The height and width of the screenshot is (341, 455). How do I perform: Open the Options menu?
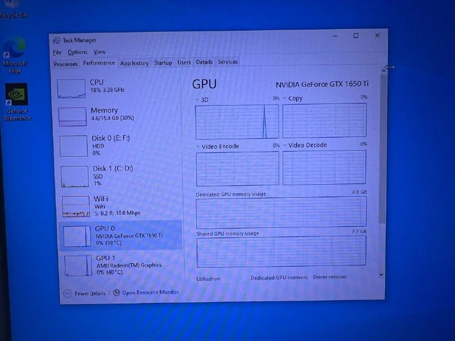pyautogui.click(x=77, y=52)
